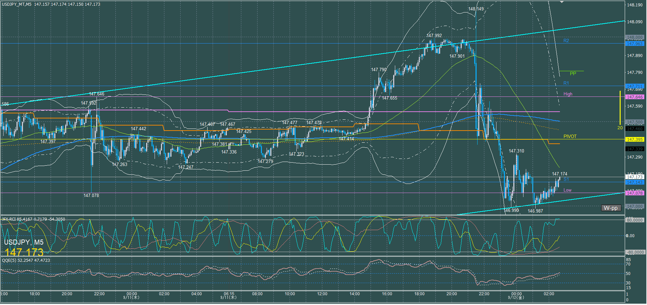Click the 06:15 9/11 time axis marker
This screenshot has height=305, width=647.
[x=229, y=296]
